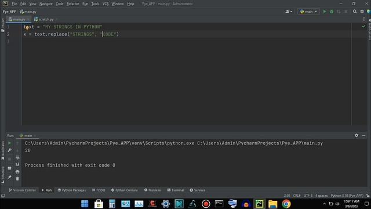Viewport: 371px width, 209px height.
Task: Open the Code With Me user dropdown
Action: pos(289,12)
